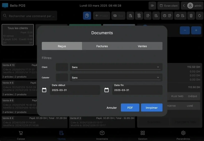
Task: Open the Paramètres gear icon
Action: (x=183, y=133)
